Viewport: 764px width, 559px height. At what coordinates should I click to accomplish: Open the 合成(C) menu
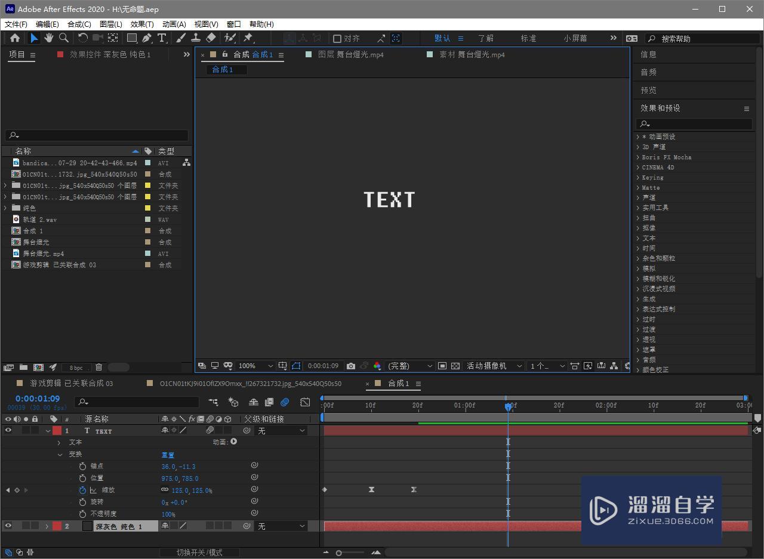(79, 24)
